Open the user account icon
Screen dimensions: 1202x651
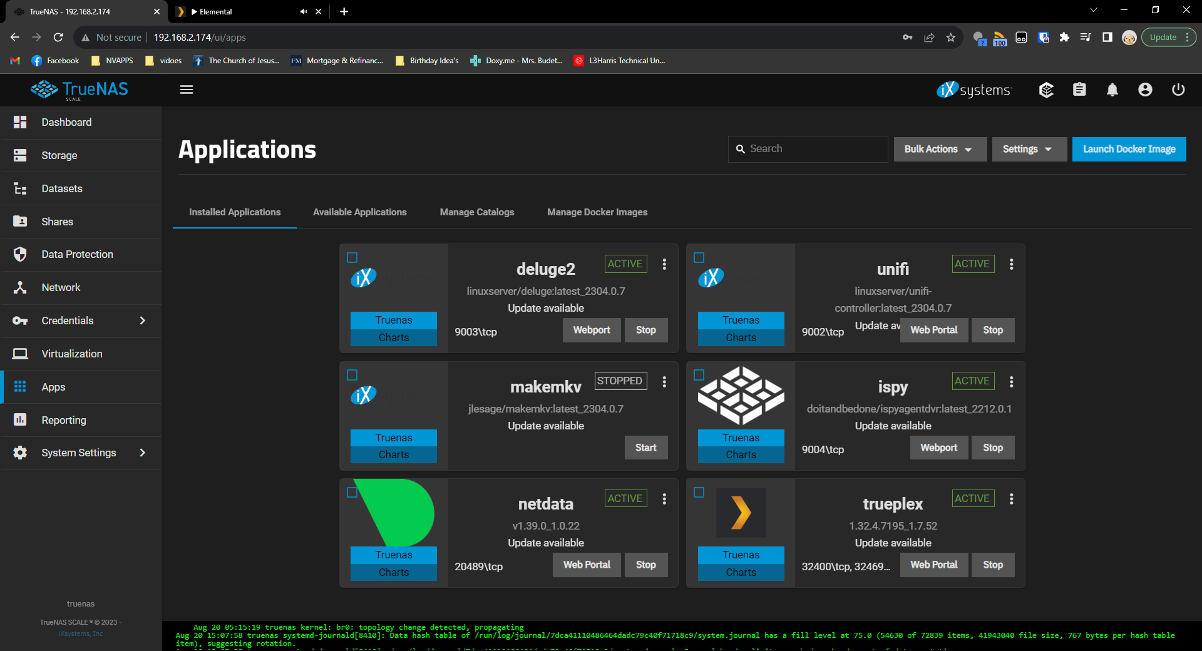coord(1145,90)
